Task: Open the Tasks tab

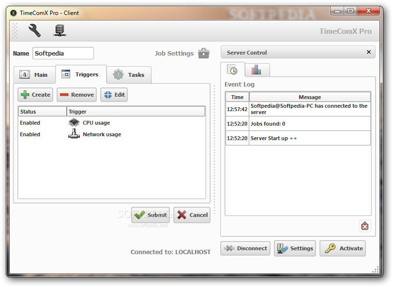Action: (x=129, y=74)
